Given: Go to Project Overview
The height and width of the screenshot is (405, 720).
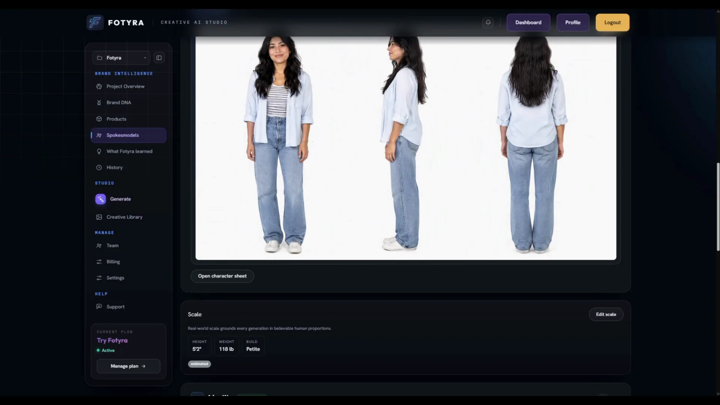Looking at the screenshot, I should (x=129, y=87).
